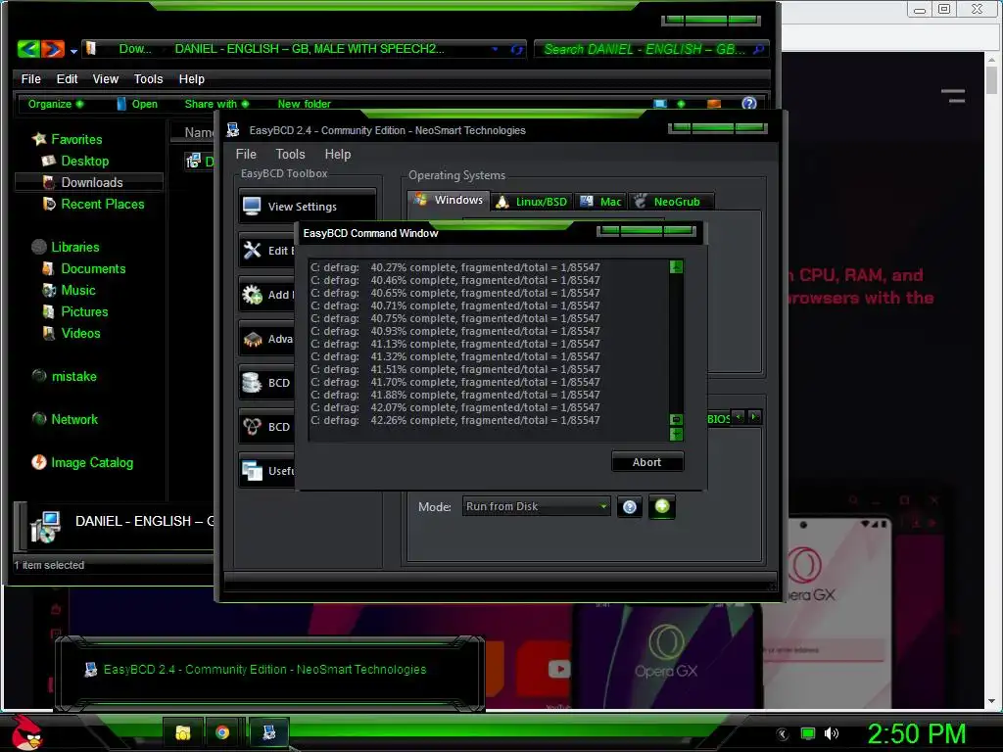Open the Mode 'Run from Disk' dropdown
This screenshot has width=1003, height=752.
pos(536,506)
